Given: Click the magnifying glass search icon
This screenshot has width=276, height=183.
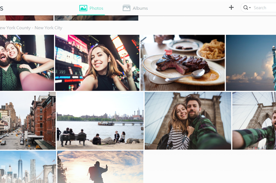Looking at the screenshot, I should (x=245, y=7).
